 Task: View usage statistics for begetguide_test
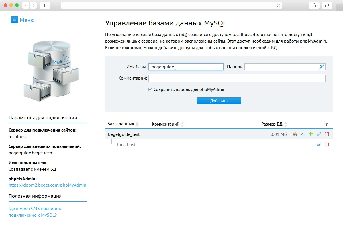point(303,134)
